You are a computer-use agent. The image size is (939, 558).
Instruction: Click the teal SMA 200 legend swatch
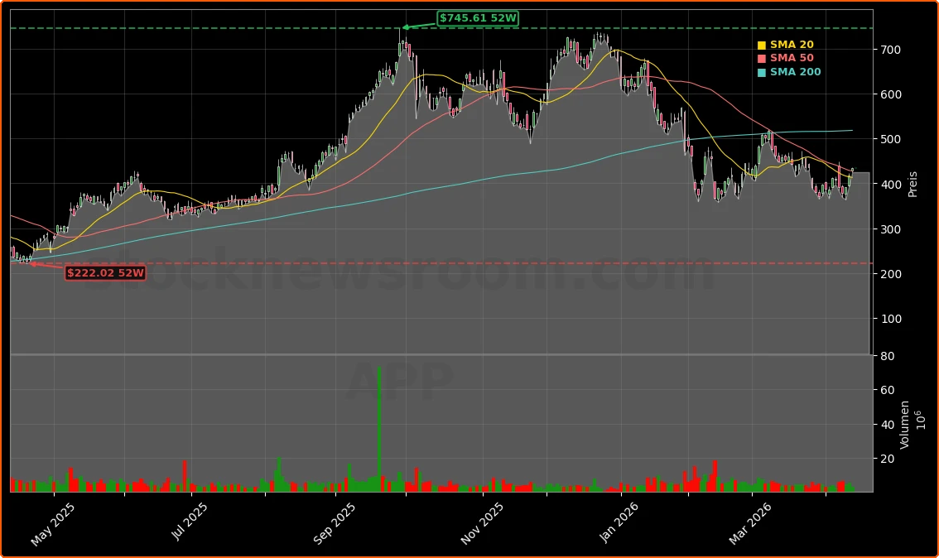point(762,73)
